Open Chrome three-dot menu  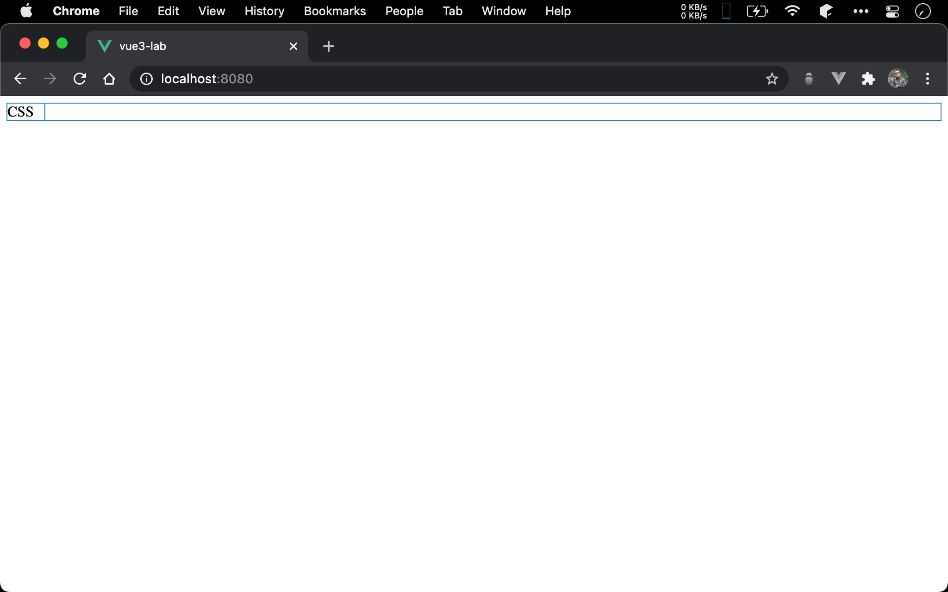click(927, 79)
